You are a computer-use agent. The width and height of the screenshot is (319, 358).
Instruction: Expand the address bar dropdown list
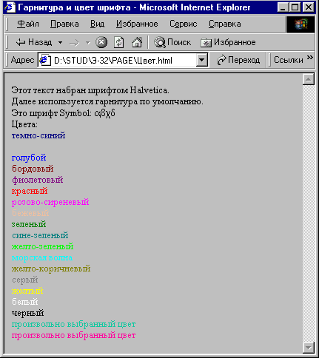coord(202,60)
